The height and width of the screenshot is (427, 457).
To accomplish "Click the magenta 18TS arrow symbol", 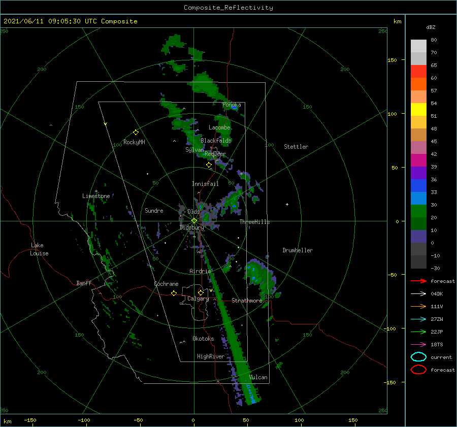I will coord(418,345).
